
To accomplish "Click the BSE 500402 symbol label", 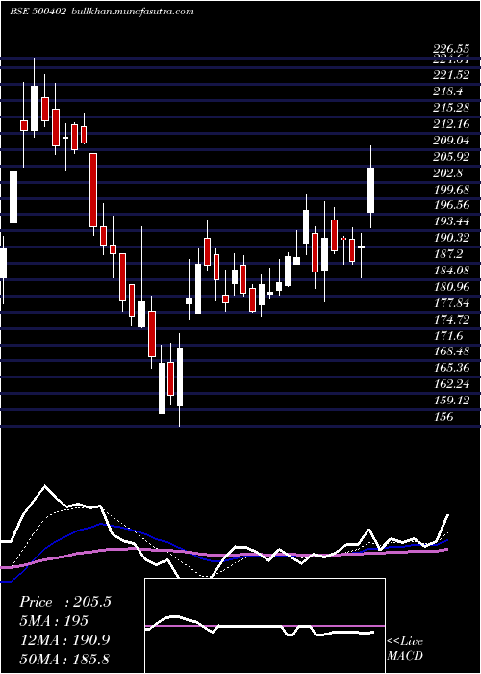I will (38, 12).
